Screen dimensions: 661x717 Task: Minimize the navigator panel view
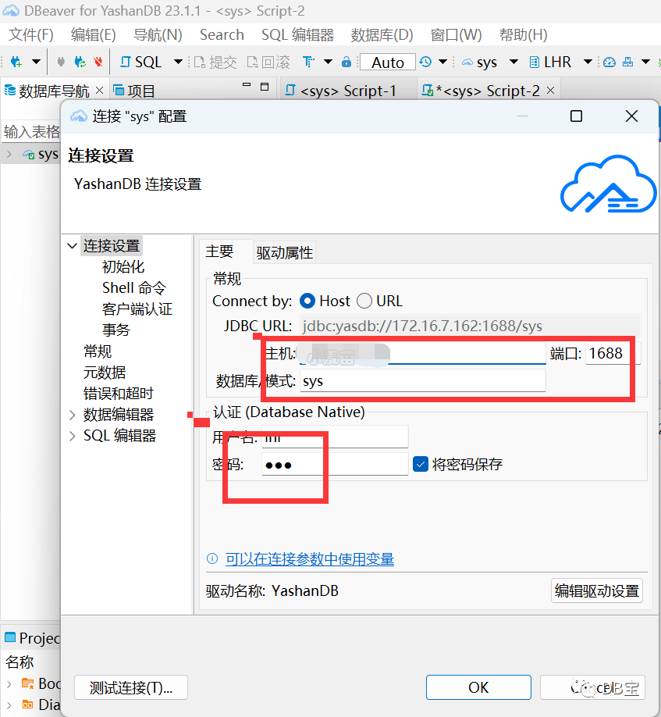pos(247,85)
